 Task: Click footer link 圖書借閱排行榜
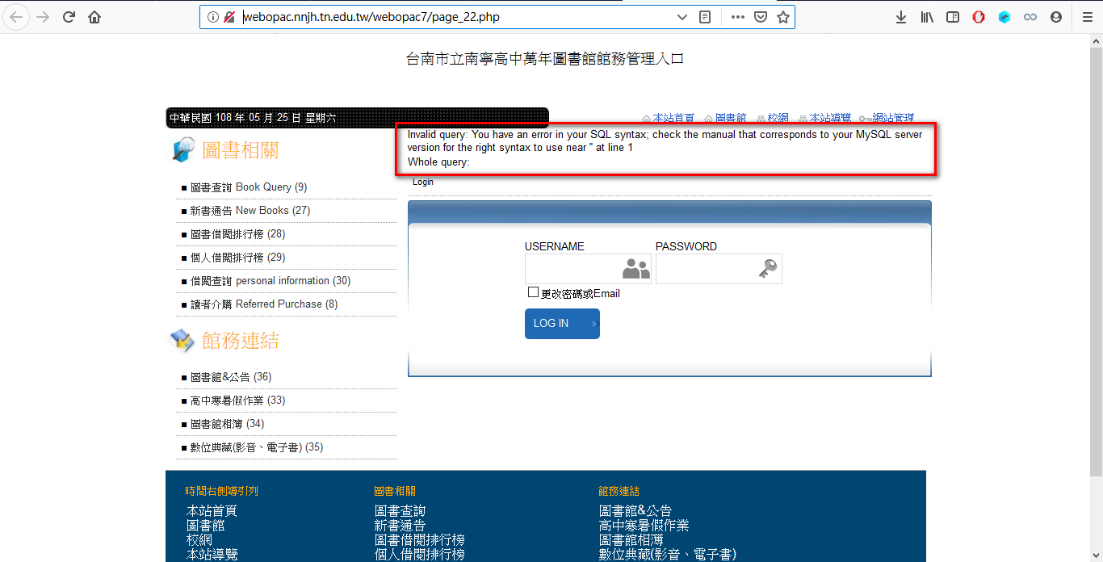pos(419,540)
